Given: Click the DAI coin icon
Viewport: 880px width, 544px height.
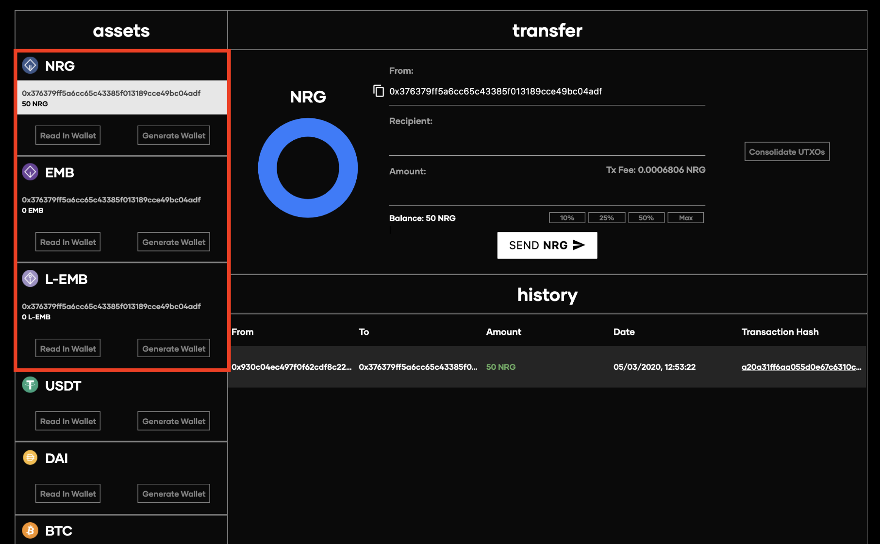Looking at the screenshot, I should (30, 458).
